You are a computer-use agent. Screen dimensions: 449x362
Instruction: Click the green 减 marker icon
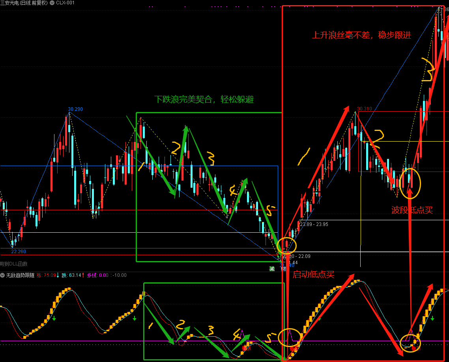click(272, 269)
